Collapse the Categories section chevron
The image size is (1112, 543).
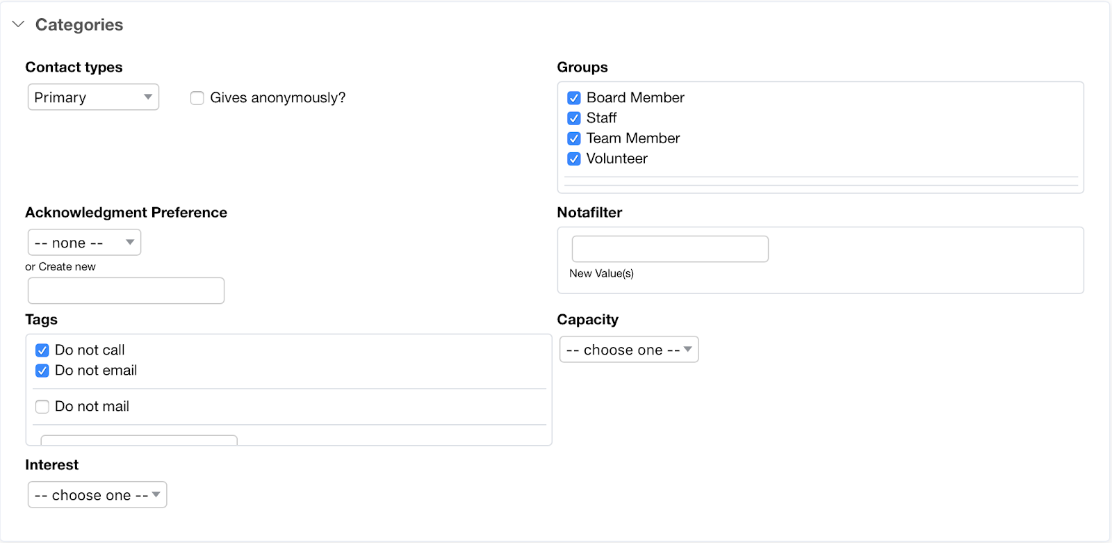click(19, 24)
